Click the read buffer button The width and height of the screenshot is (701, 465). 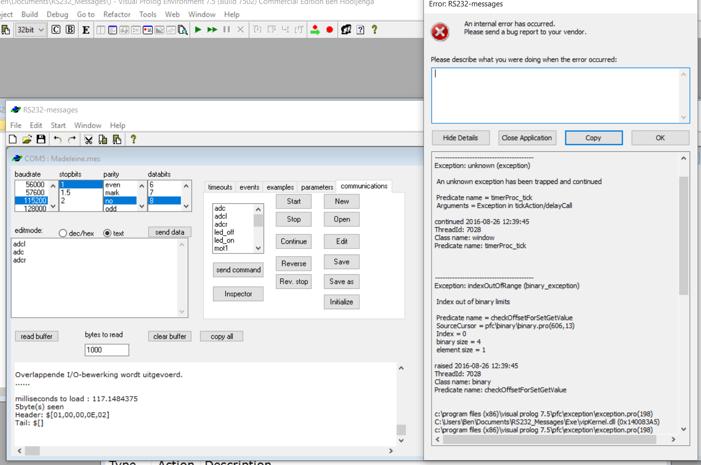click(36, 336)
